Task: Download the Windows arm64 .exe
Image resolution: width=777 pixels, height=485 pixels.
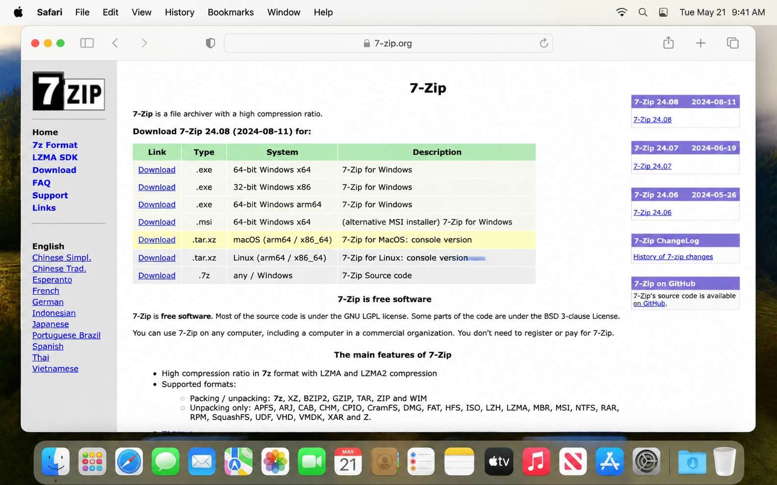Action: tap(157, 205)
